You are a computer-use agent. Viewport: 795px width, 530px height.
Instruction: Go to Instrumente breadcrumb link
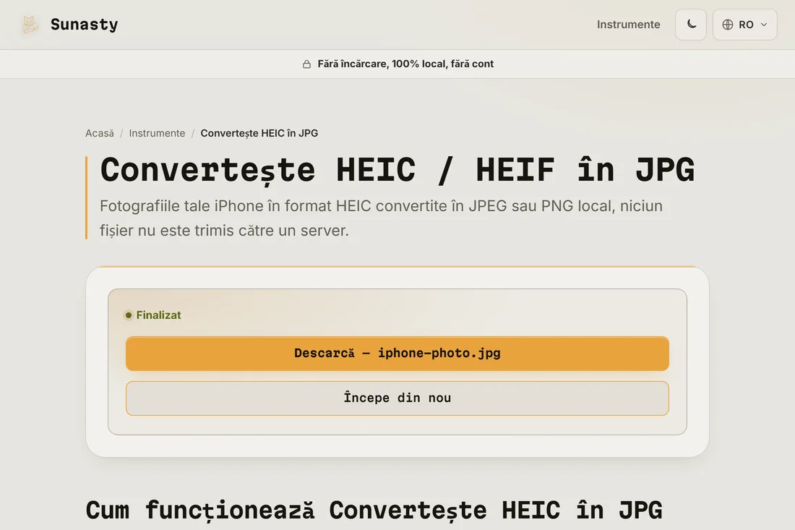[x=157, y=133]
